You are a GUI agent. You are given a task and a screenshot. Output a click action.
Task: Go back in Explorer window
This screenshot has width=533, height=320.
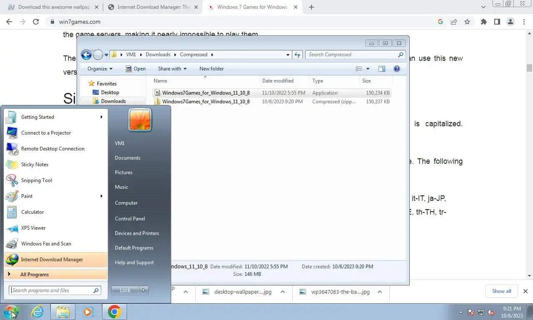pos(86,55)
